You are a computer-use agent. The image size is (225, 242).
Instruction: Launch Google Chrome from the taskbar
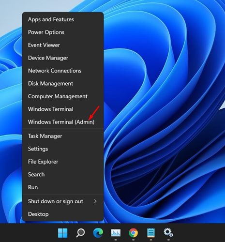pyautogui.click(x=134, y=233)
